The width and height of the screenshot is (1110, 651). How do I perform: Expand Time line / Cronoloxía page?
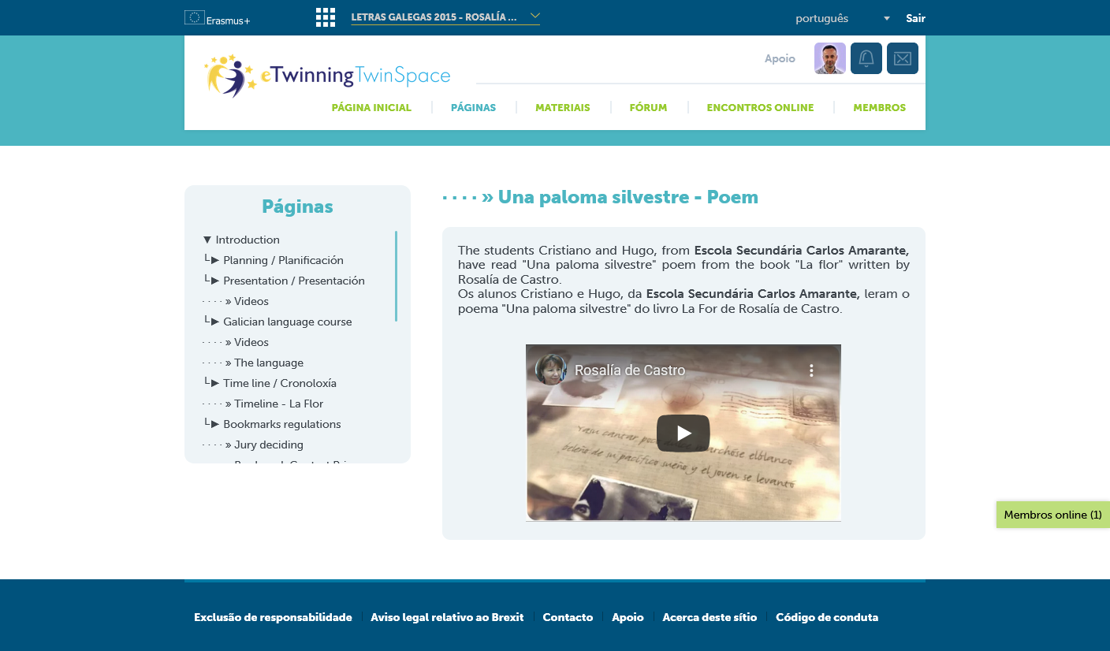[x=214, y=383]
